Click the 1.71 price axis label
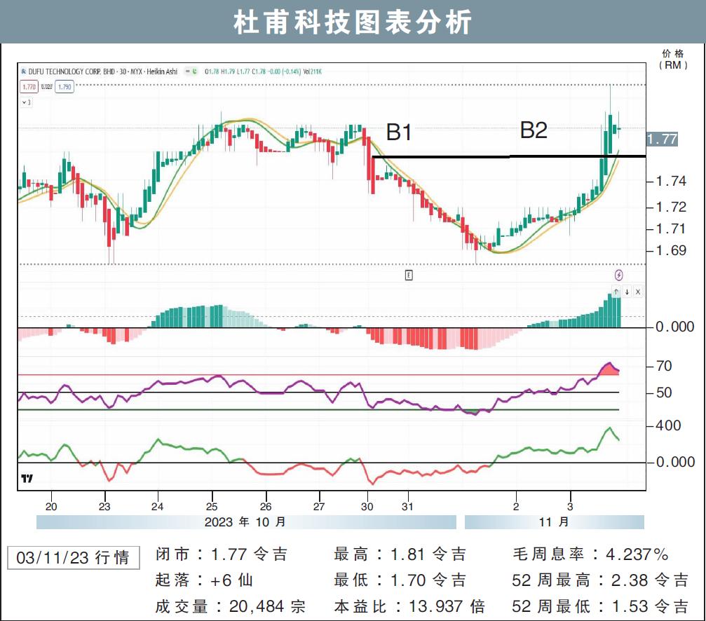Screen dimensions: 706x621 click(x=671, y=228)
